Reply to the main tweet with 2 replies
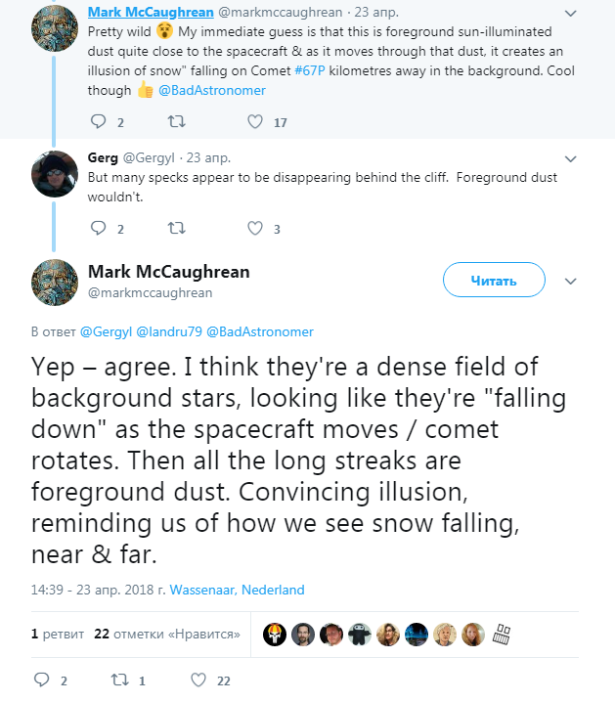The width and height of the screenshot is (615, 702). (42, 680)
